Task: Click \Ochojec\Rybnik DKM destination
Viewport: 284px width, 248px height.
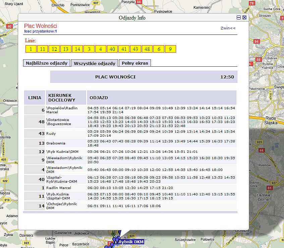Action: 62,206
